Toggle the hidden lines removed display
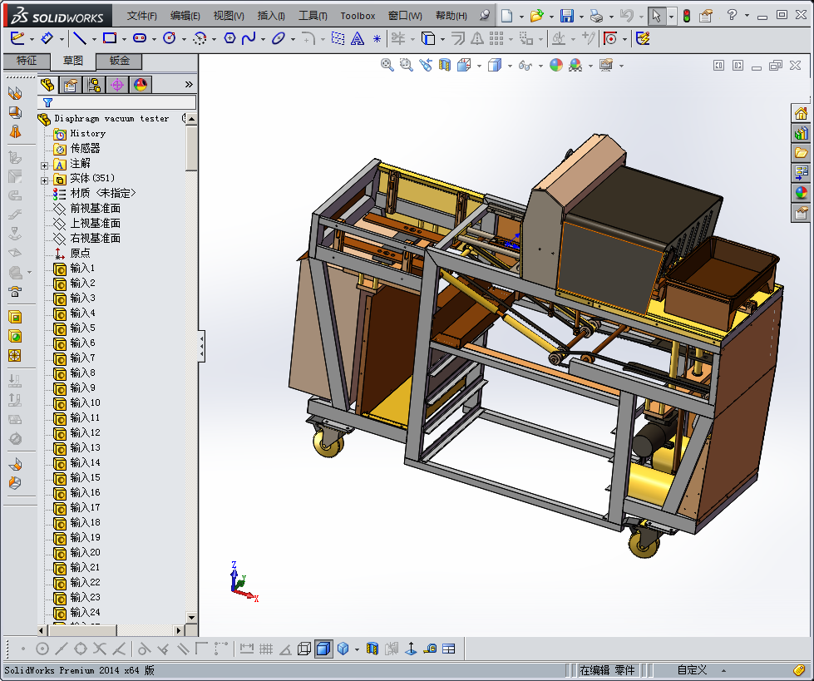814x681 pixels. pos(304,649)
